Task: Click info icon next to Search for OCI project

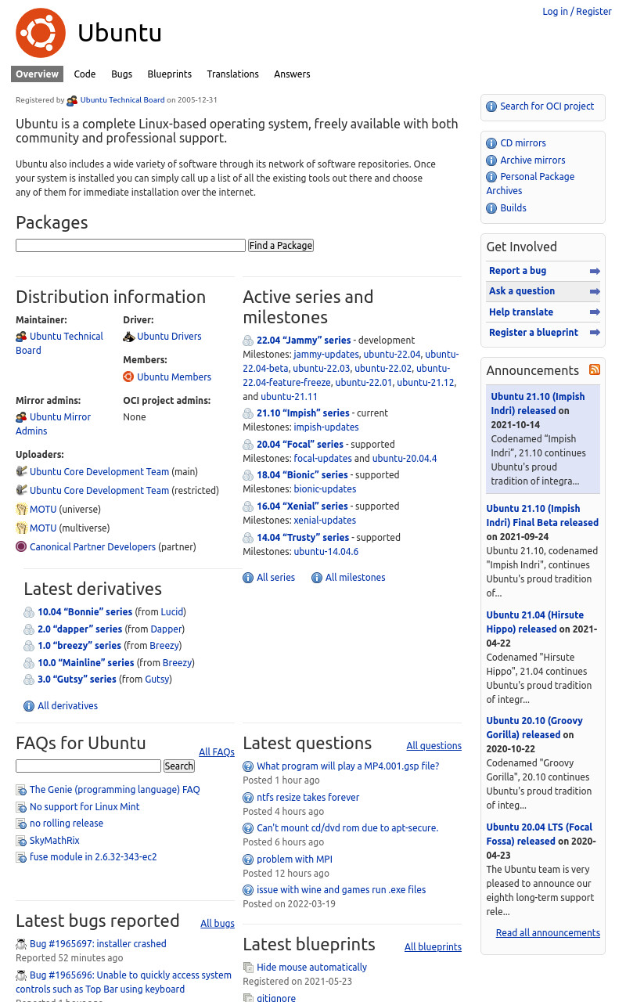Action: (x=491, y=106)
